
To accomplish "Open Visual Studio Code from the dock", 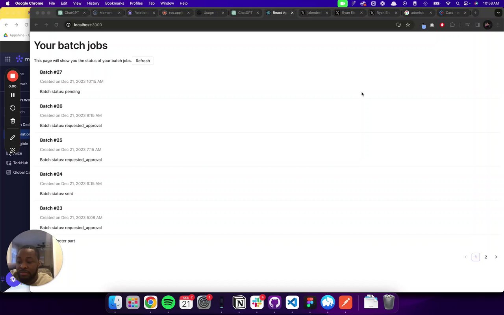I will (292, 302).
